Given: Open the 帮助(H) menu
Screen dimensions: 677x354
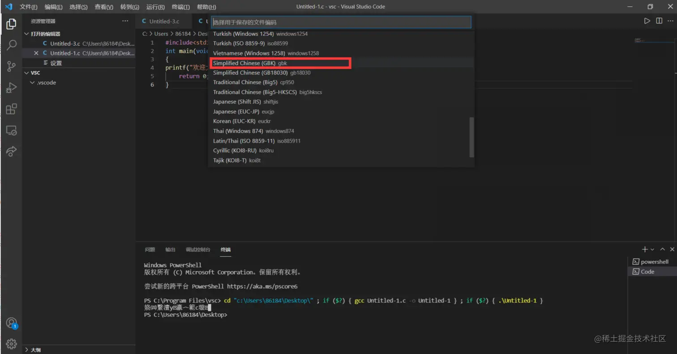Looking at the screenshot, I should point(206,7).
